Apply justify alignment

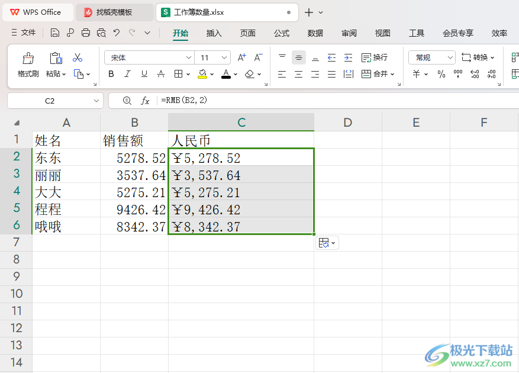point(331,74)
